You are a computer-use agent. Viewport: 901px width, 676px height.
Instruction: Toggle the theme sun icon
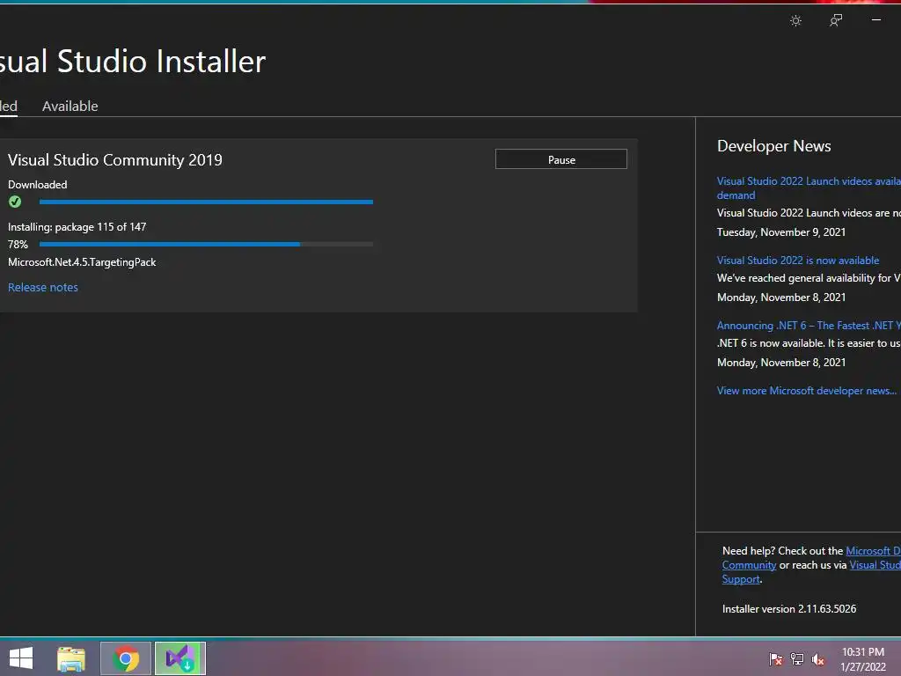point(795,21)
